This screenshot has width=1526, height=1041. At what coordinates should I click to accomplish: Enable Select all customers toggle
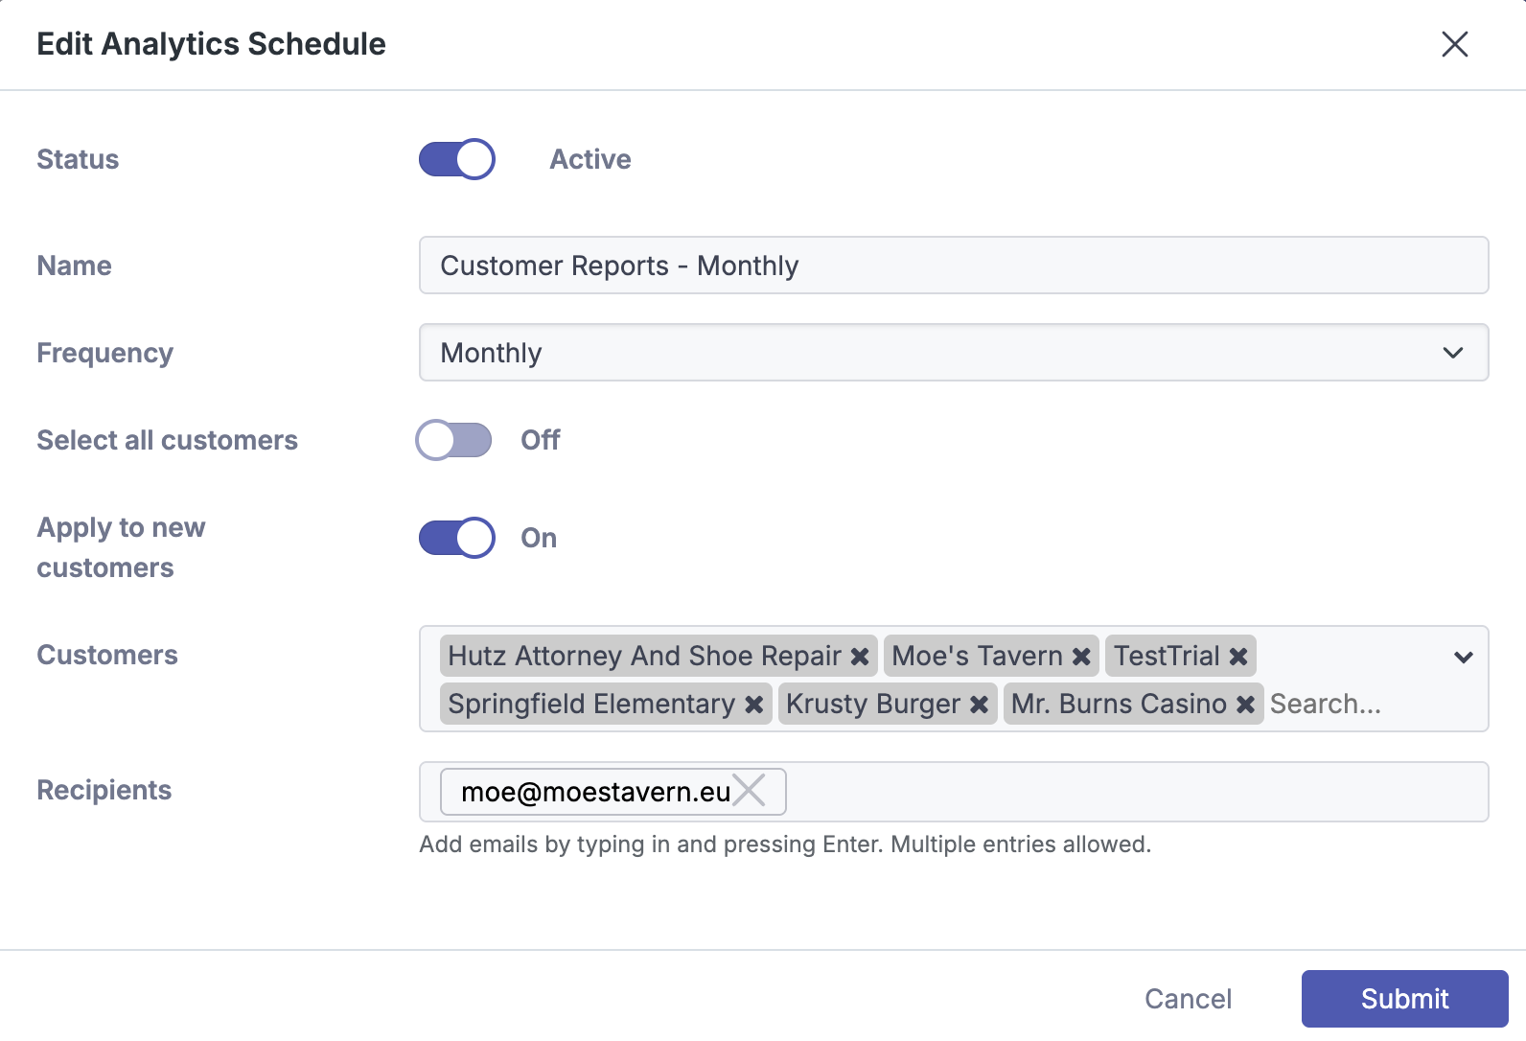(454, 440)
